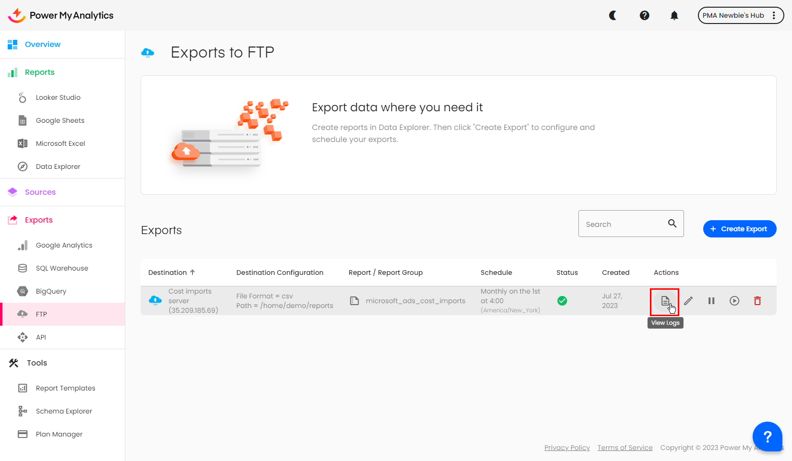Click the pencil edit export icon
The width and height of the screenshot is (792, 461).
(x=688, y=301)
